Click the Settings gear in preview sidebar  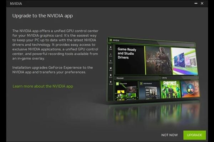pyautogui.click(x=111, y=83)
